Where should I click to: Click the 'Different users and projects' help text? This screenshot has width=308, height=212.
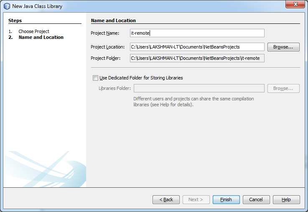click(x=193, y=102)
